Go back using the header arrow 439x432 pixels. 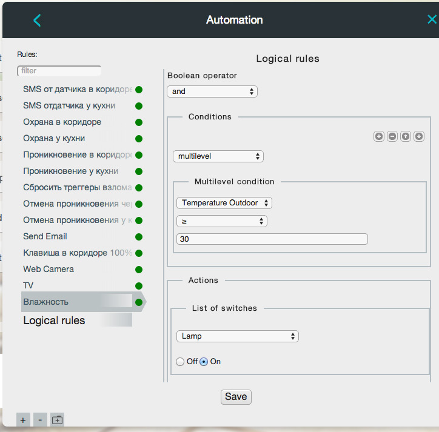click(x=37, y=20)
